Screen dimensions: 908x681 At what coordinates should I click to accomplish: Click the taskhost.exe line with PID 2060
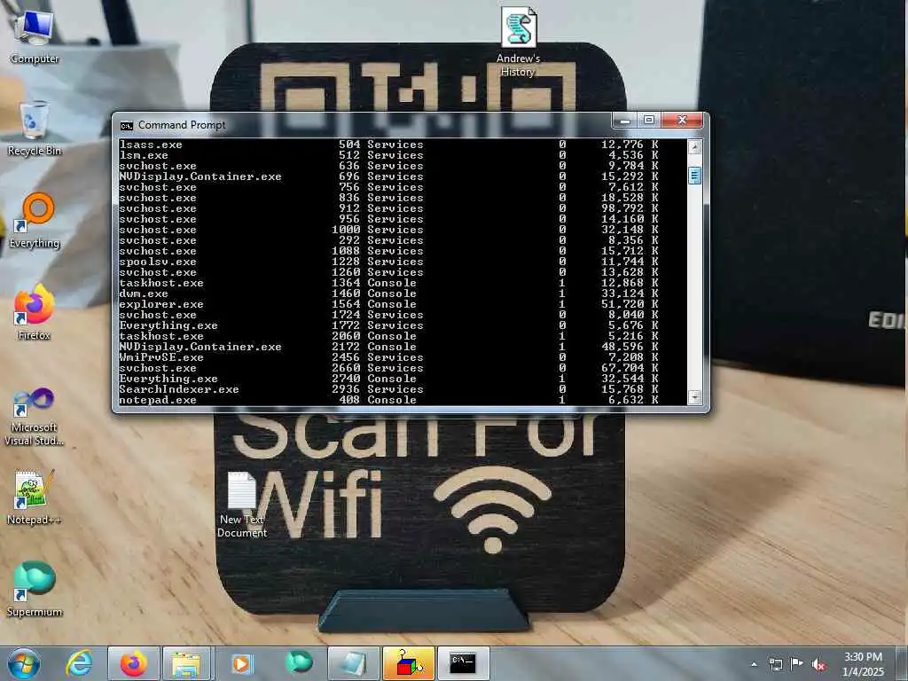[388, 336]
